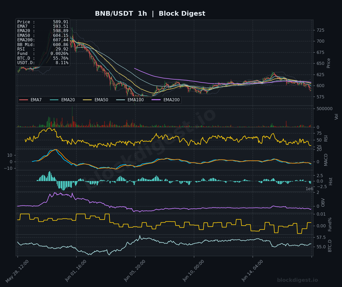Viewport: 342px width, 287px height.
Task: Click the May 28, 12:00 date label
Action: click(x=17, y=271)
